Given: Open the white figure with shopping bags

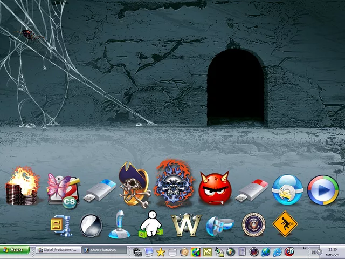Looking at the screenshot, I should point(150,224).
